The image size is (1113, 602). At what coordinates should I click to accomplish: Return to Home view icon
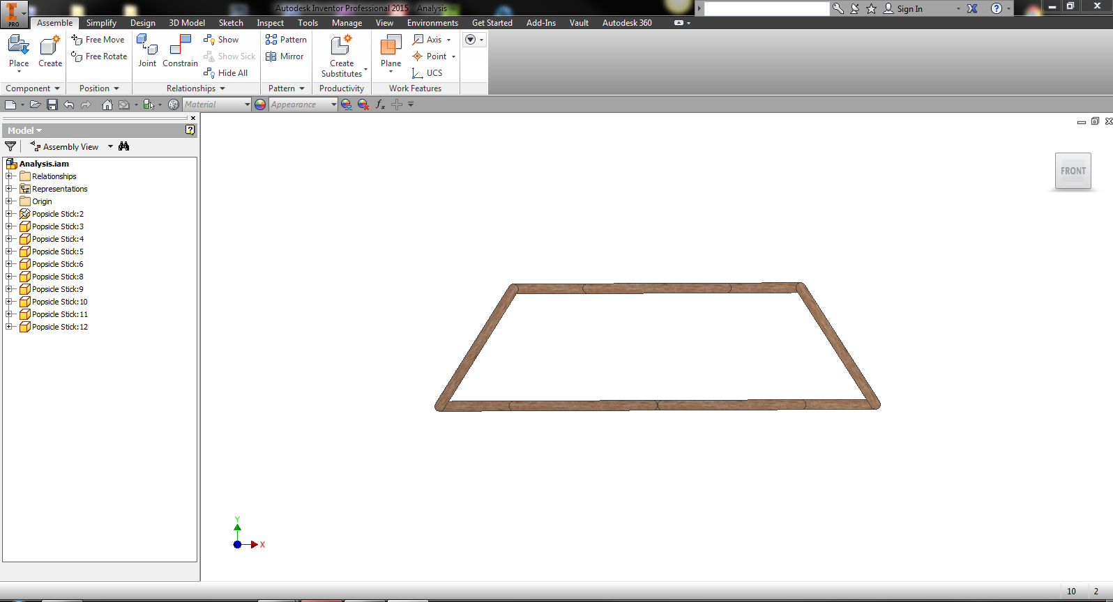[x=107, y=105]
